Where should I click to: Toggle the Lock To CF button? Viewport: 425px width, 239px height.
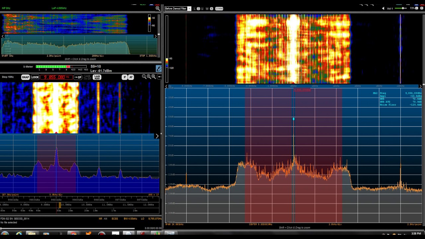coord(87,77)
